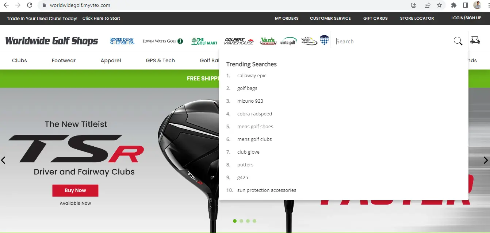Select the second carousel dot indicator
Viewport: 490px width, 233px height.
(x=241, y=221)
